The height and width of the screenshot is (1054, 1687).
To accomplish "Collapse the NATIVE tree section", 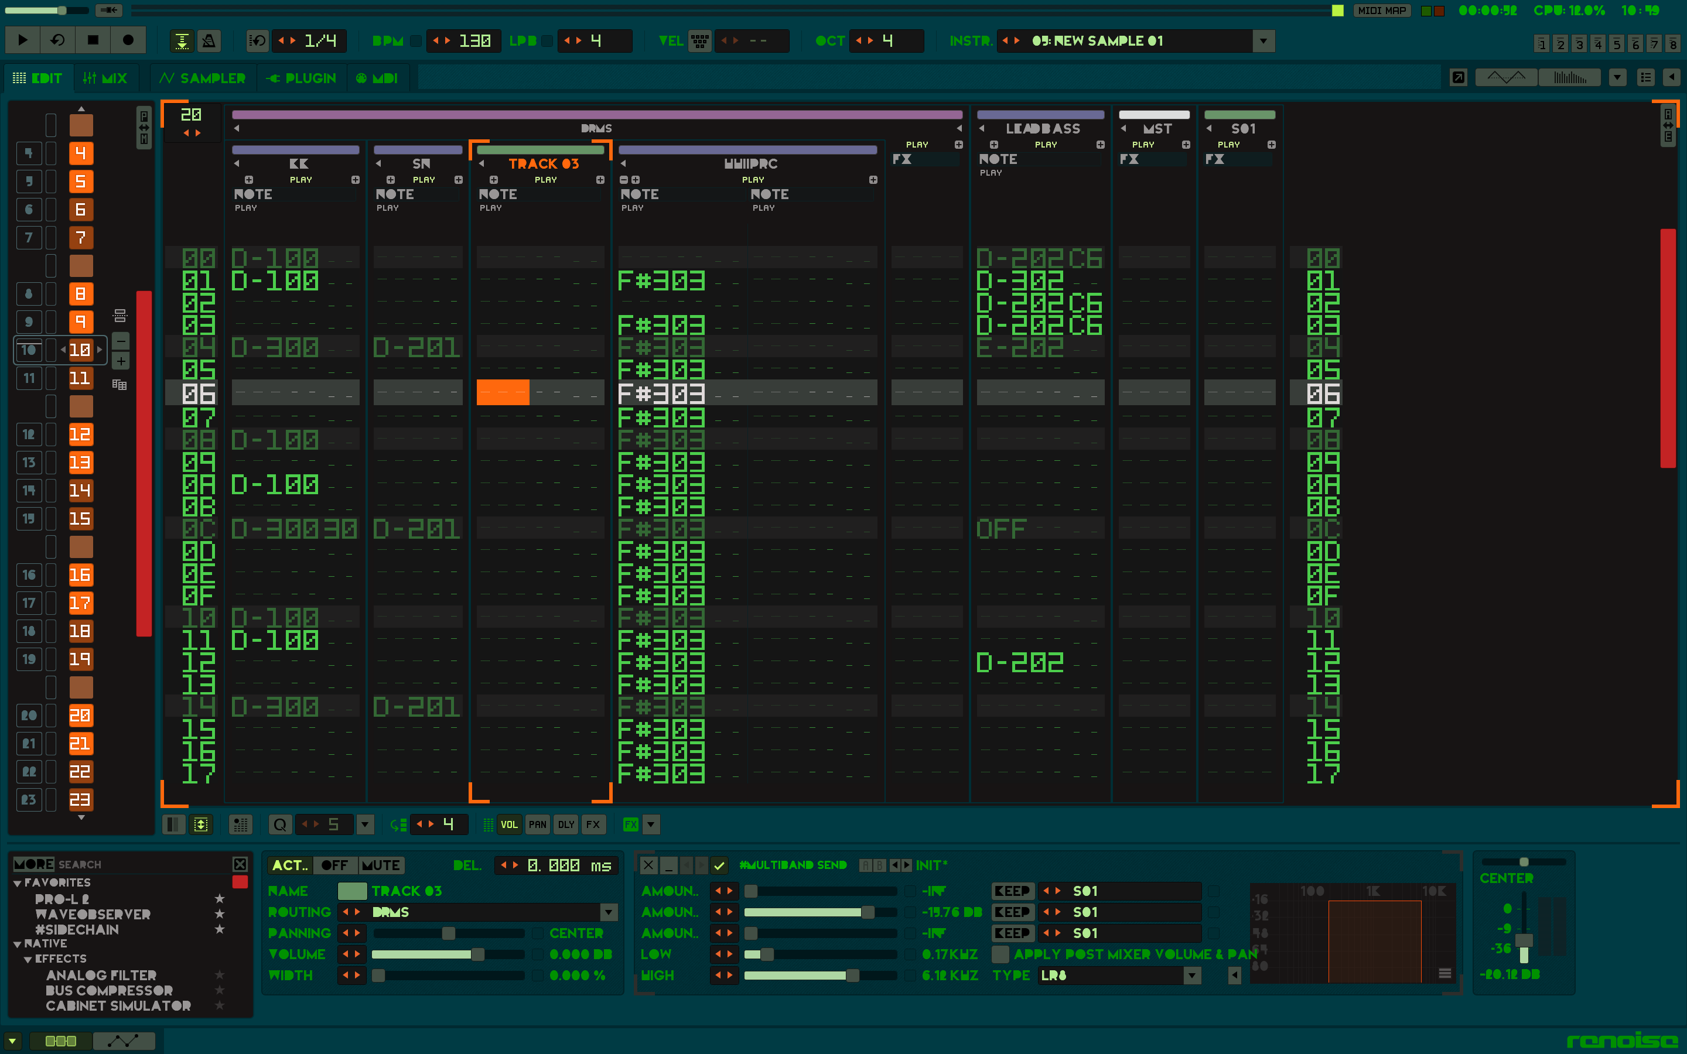I will pos(18,944).
